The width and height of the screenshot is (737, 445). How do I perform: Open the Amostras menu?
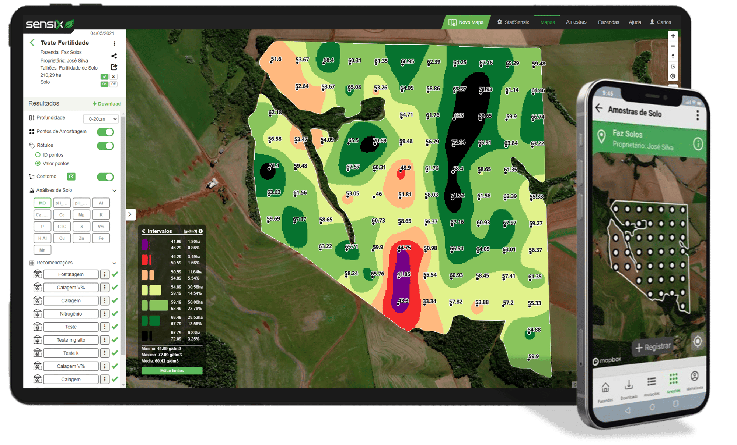[576, 22]
